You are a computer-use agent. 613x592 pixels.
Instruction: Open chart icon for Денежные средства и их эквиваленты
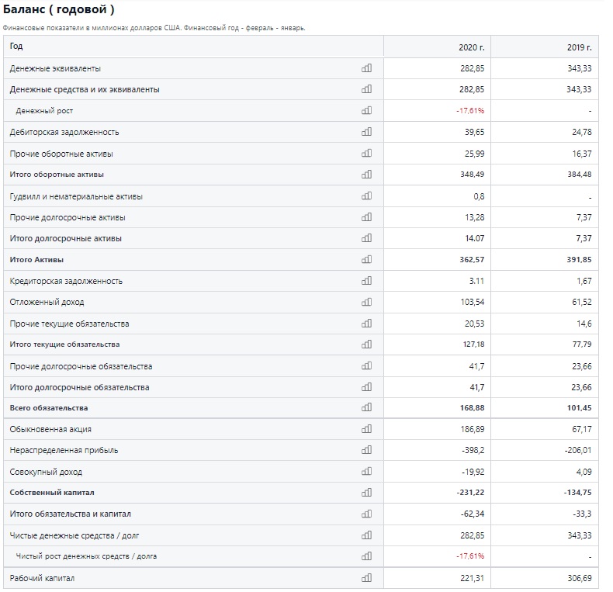click(366, 89)
